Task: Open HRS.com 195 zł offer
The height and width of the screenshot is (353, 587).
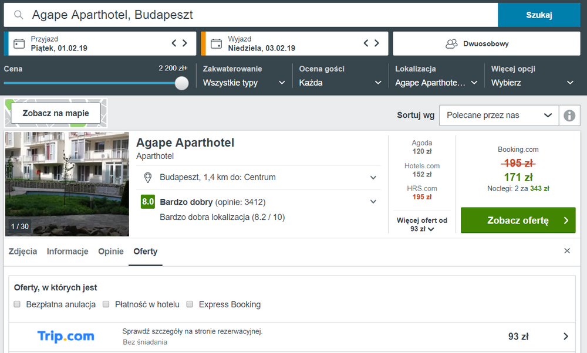Action: pos(422,192)
